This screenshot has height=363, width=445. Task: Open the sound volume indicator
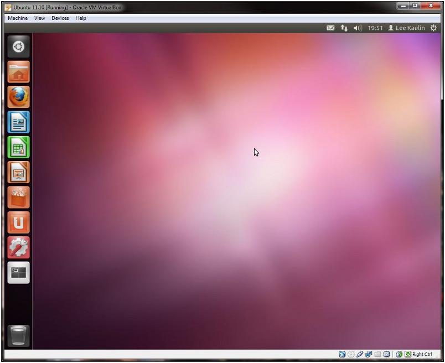pyautogui.click(x=358, y=28)
